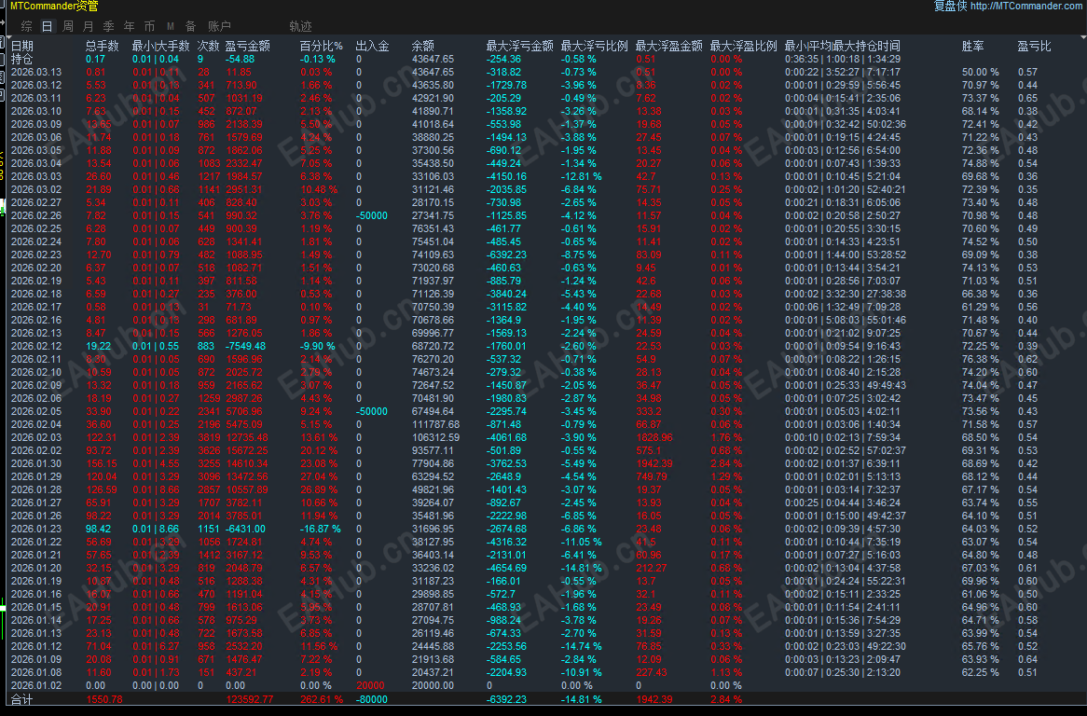Open the 月 monthly tab
Viewport: 1087px width, 716px height.
pyautogui.click(x=88, y=26)
